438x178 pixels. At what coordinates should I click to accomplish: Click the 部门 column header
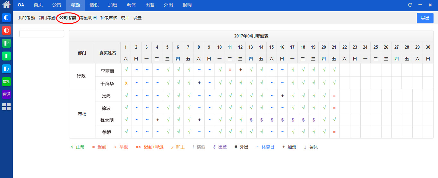[x=82, y=53]
